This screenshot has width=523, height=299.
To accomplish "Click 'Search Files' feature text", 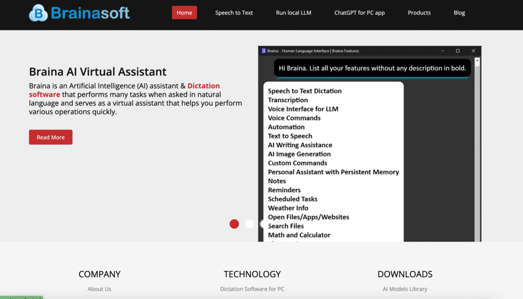I will tap(286, 226).
